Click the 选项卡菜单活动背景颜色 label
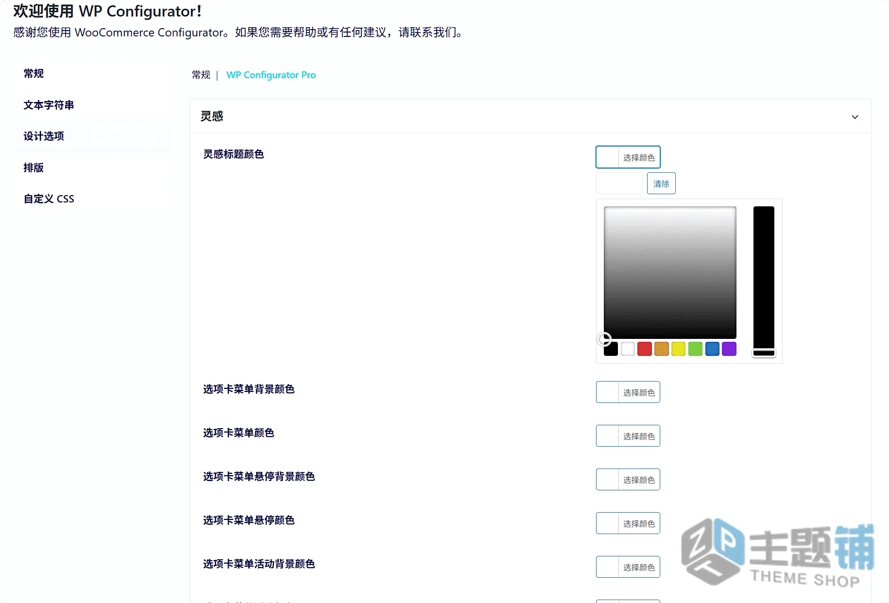 259,564
